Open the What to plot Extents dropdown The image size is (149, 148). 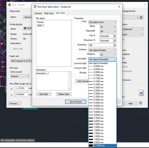(x=20, y=76)
